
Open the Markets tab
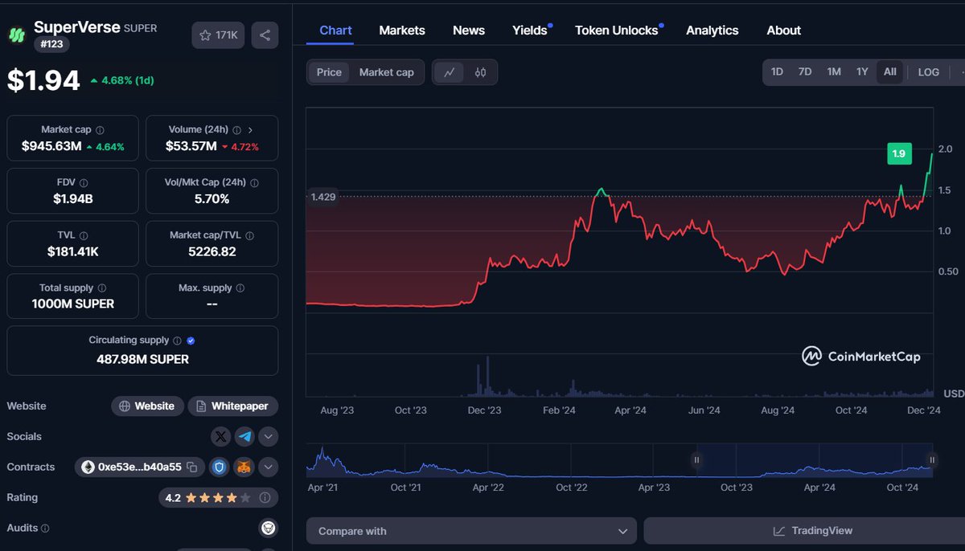click(402, 31)
